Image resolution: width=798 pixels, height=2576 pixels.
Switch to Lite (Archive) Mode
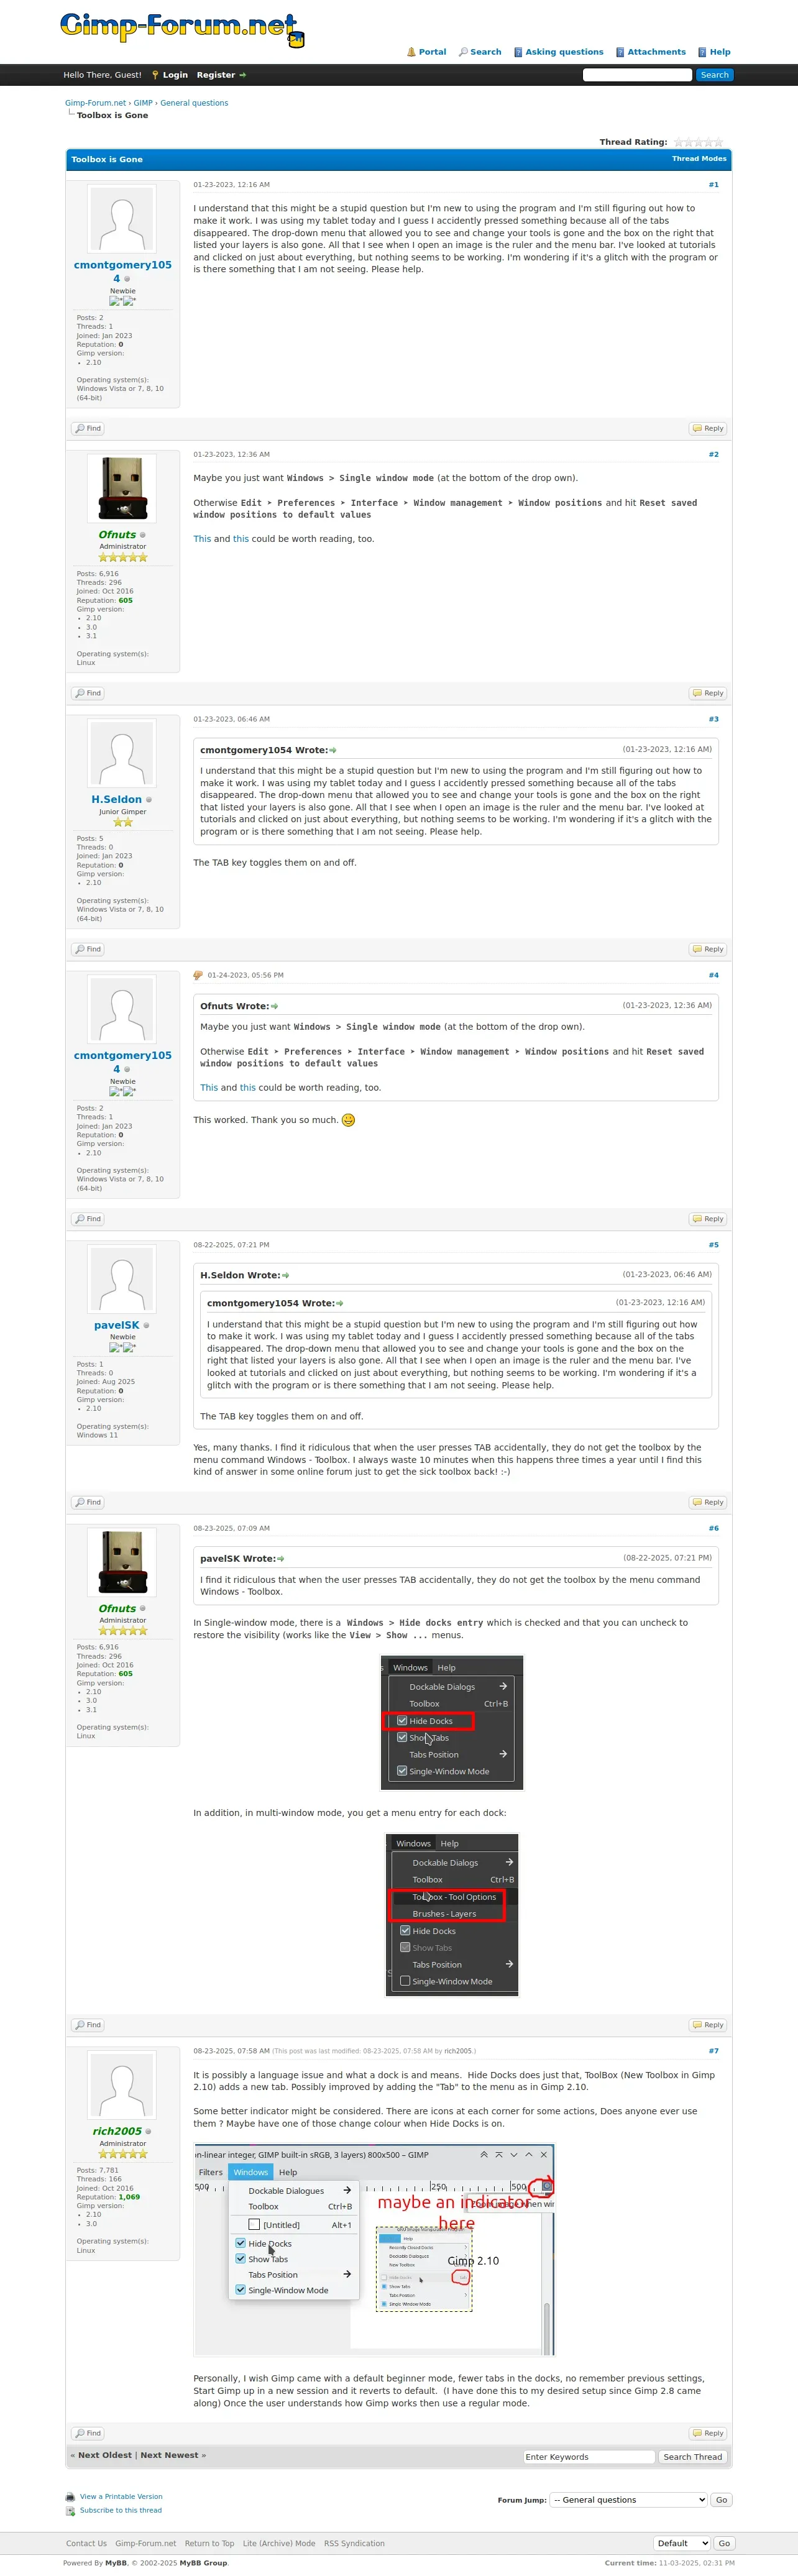279,2544
